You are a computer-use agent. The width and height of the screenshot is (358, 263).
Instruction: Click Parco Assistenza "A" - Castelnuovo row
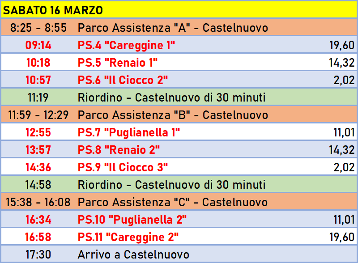(x=179, y=27)
